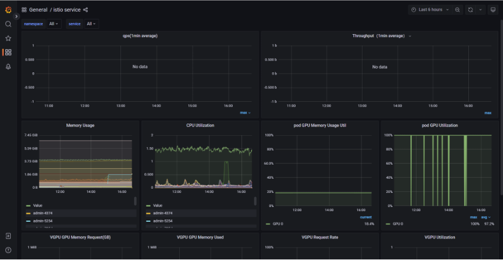Open the namespace All dropdown
The width and height of the screenshot is (503, 260).
click(x=54, y=24)
